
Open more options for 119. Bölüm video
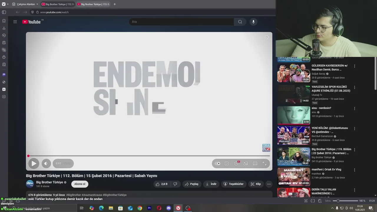point(355,150)
